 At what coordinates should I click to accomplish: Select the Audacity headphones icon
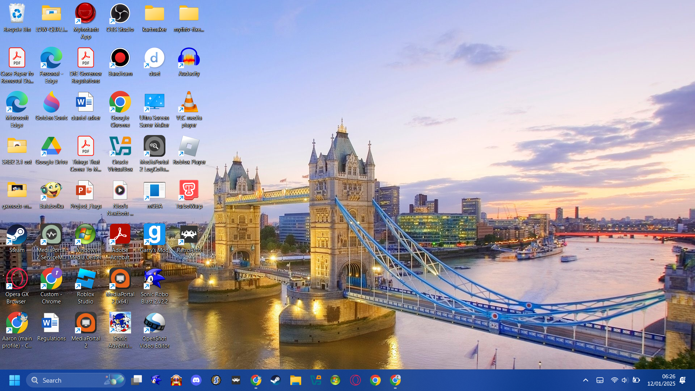pos(189,58)
